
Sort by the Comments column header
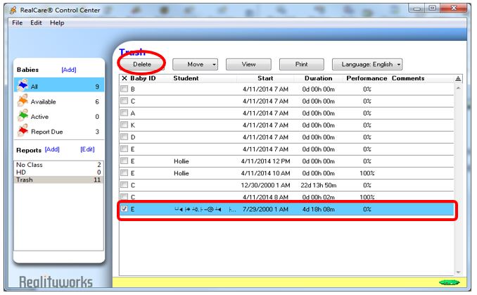point(408,78)
